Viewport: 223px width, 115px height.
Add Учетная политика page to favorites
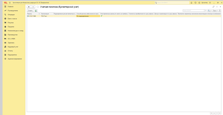point(38,6)
